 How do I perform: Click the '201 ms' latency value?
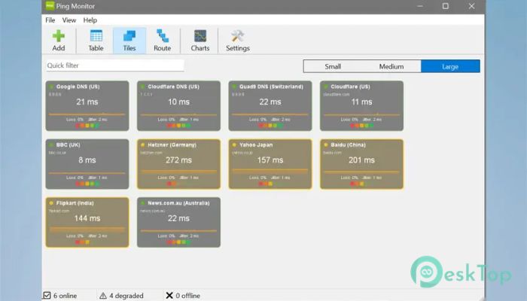[x=361, y=160]
